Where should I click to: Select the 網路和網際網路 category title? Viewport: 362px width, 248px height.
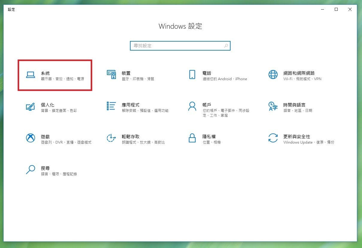(x=299, y=73)
